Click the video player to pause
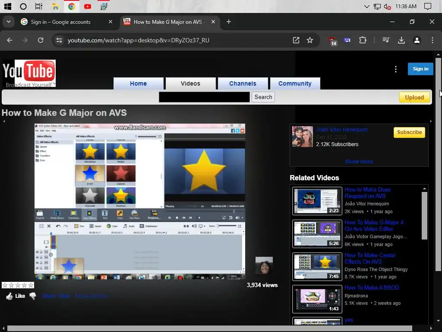The width and height of the screenshot is (442, 332). tap(140, 201)
